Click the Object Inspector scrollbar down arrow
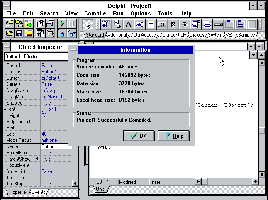Screen dimensions: 268x200 [x=75, y=183]
